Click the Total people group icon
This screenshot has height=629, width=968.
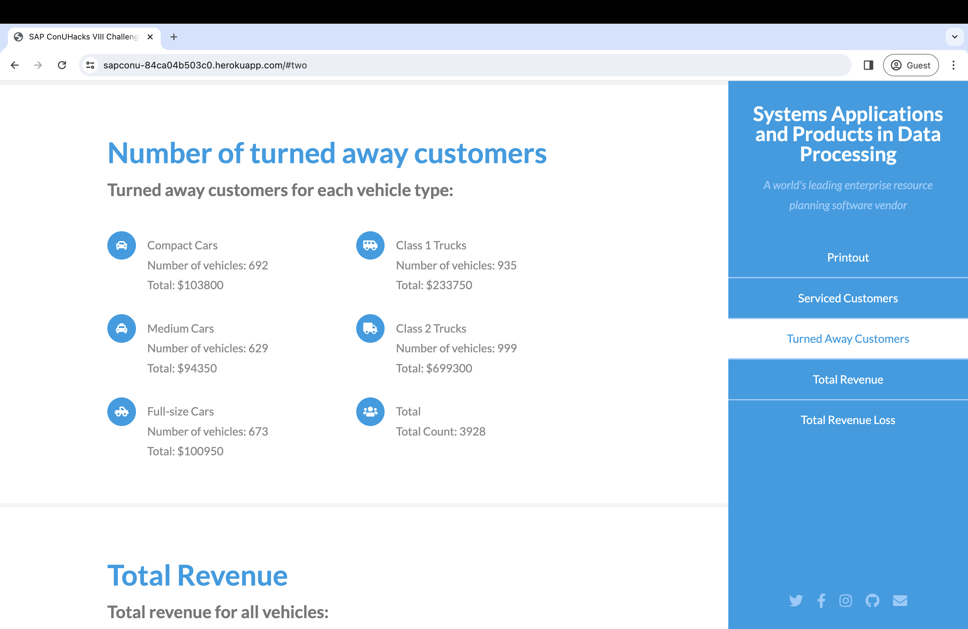[370, 412]
